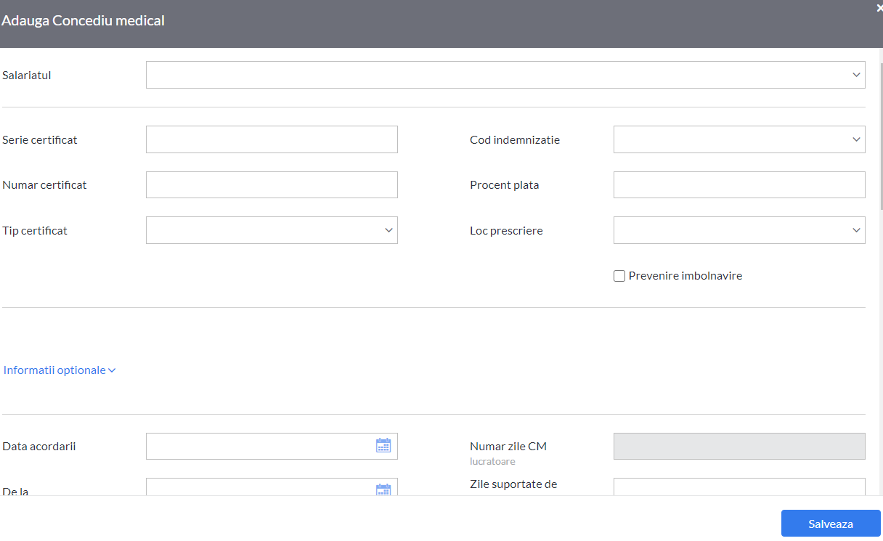Click the Salveaza button

[x=831, y=524]
